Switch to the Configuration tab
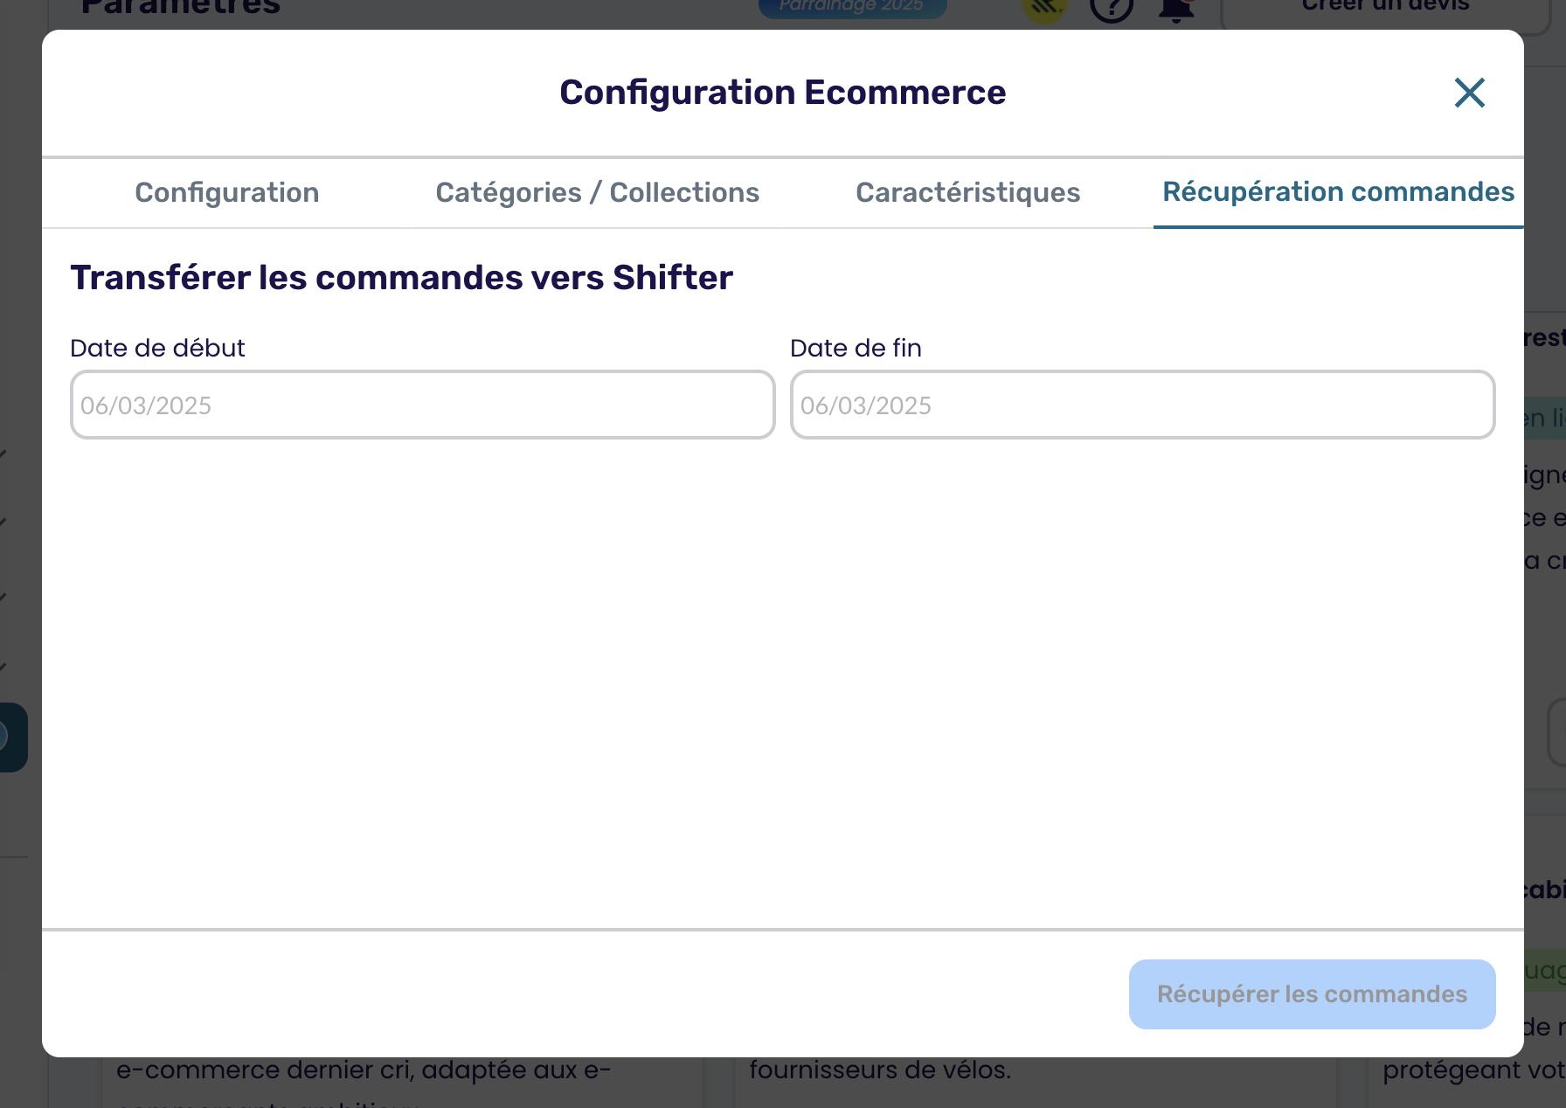The width and height of the screenshot is (1566, 1108). [227, 192]
